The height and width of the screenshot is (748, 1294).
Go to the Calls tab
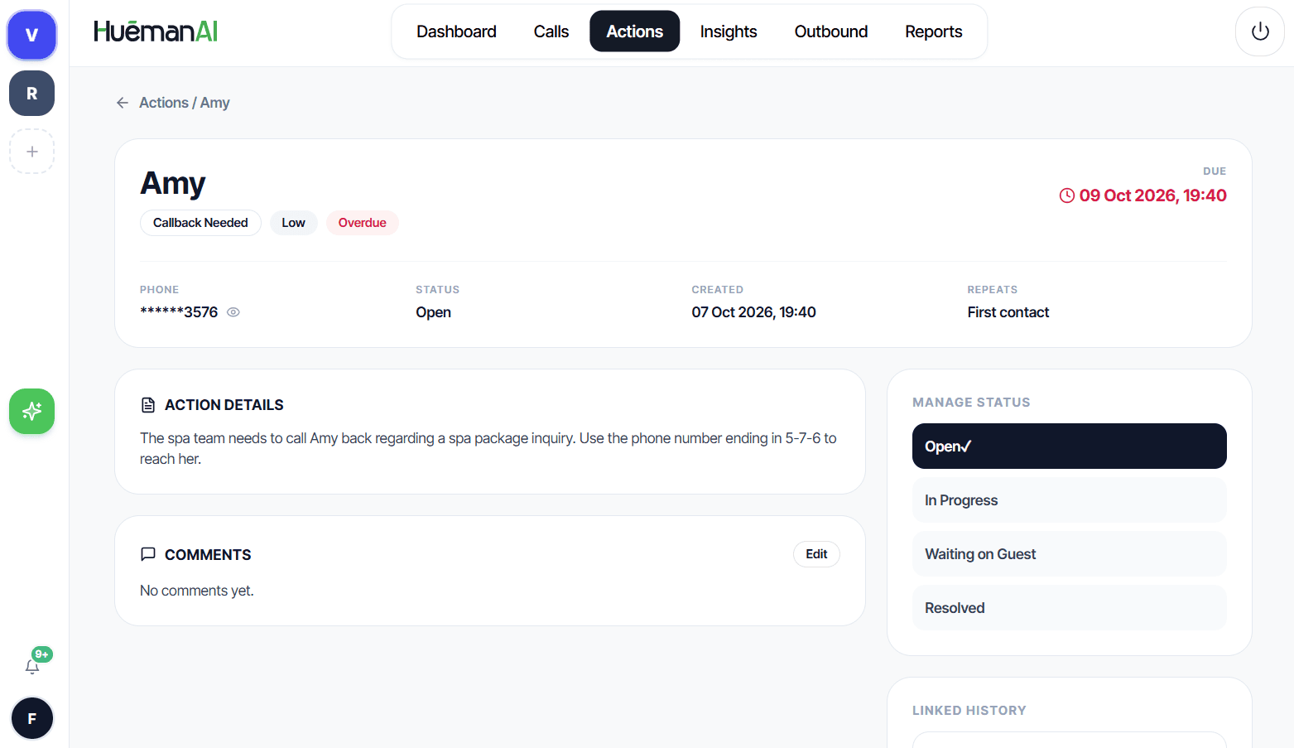pos(551,31)
